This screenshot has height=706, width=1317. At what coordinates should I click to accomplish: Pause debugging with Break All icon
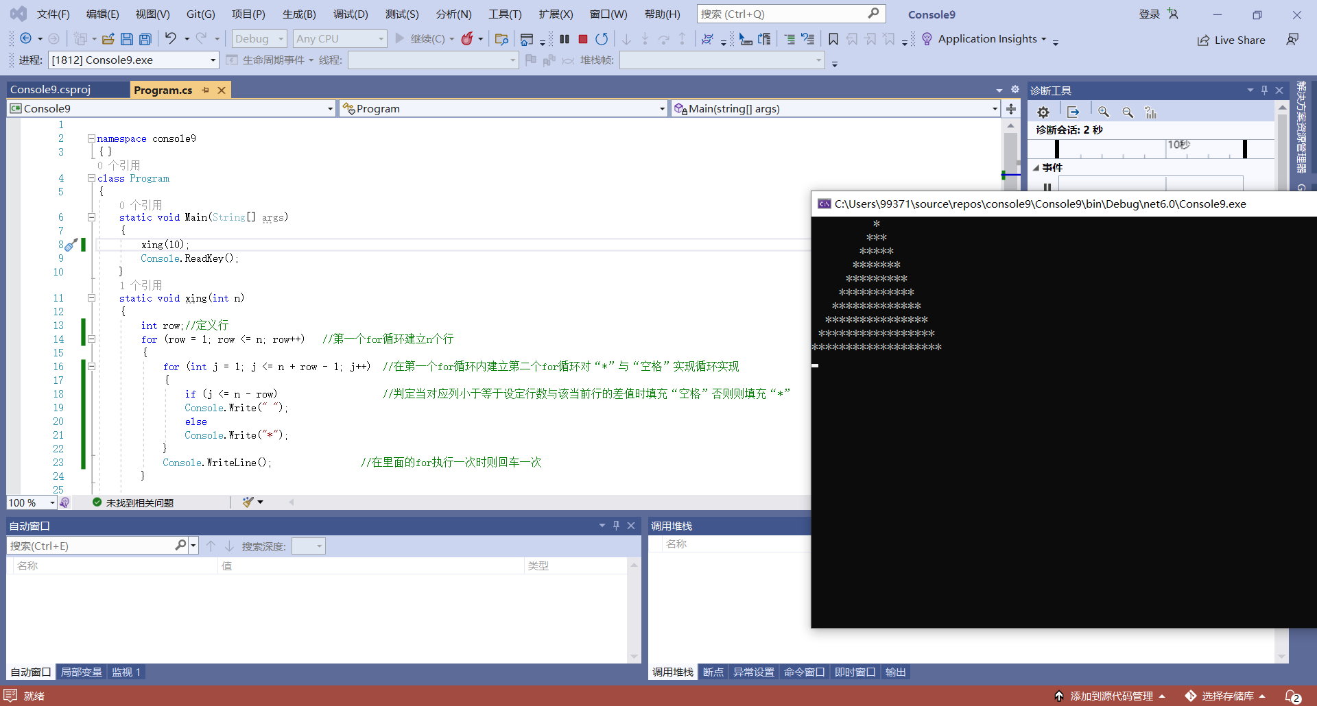[565, 39]
